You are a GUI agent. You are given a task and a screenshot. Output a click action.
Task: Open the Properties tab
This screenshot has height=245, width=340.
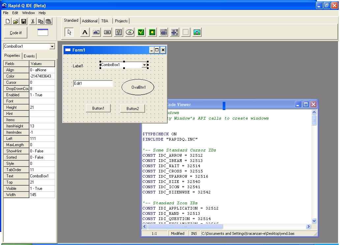point(12,56)
